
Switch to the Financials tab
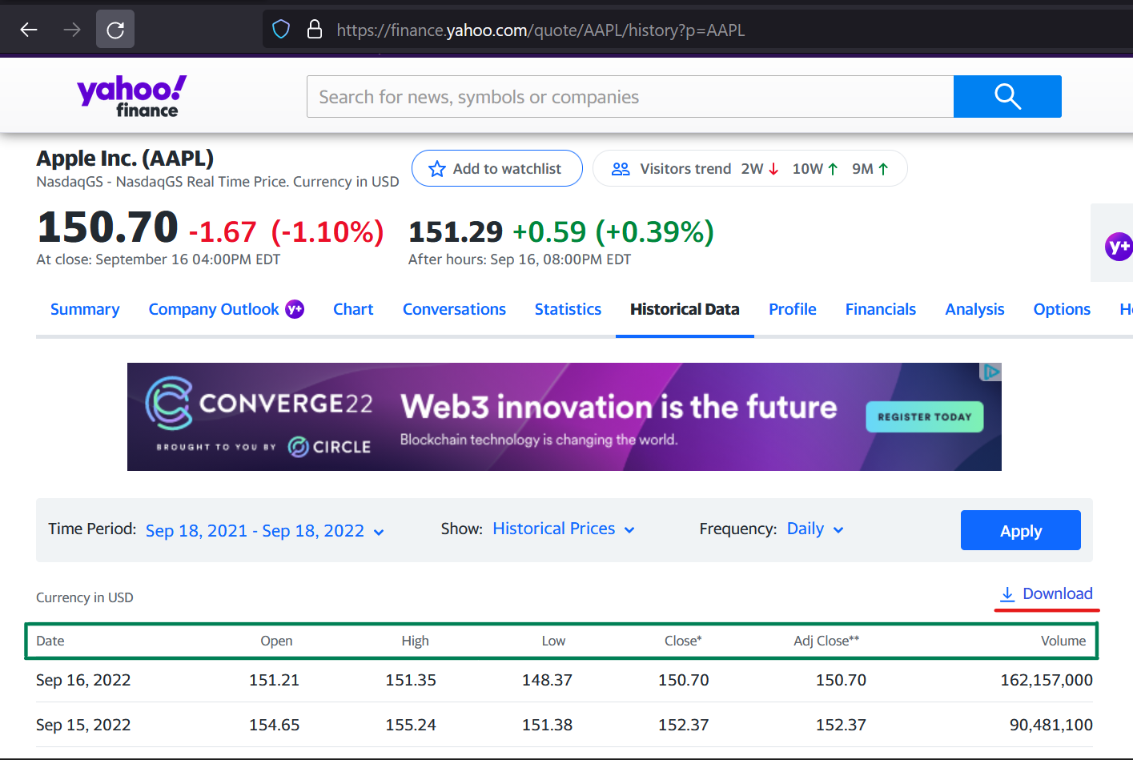point(881,309)
